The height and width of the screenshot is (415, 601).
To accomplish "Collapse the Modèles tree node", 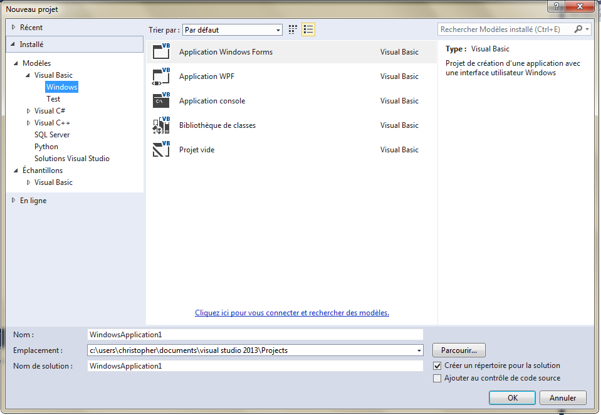I will pyautogui.click(x=16, y=63).
